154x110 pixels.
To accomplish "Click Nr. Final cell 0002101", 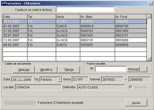I will pyautogui.click(x=131, y=35).
